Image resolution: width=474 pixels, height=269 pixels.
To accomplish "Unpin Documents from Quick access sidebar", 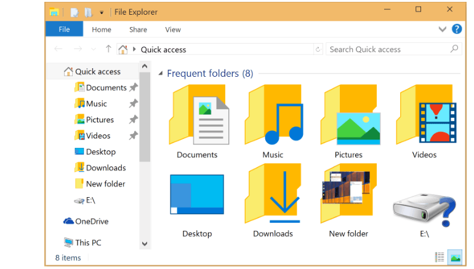I will pos(133,88).
